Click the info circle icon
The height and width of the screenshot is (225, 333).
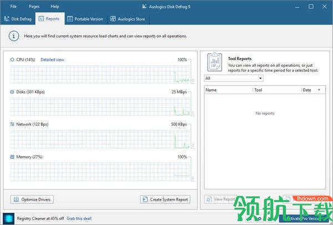click(14, 36)
